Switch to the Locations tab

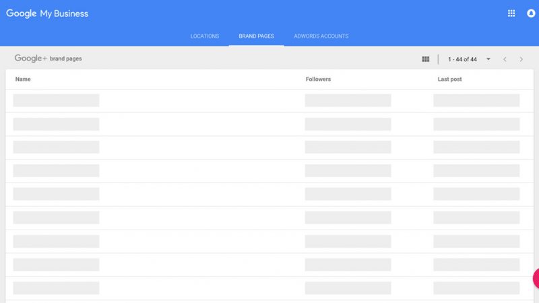pos(205,36)
